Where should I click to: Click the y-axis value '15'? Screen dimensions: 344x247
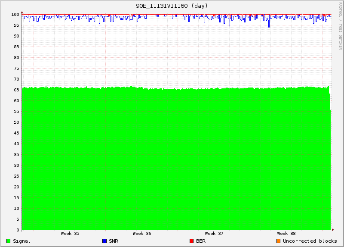16,198
